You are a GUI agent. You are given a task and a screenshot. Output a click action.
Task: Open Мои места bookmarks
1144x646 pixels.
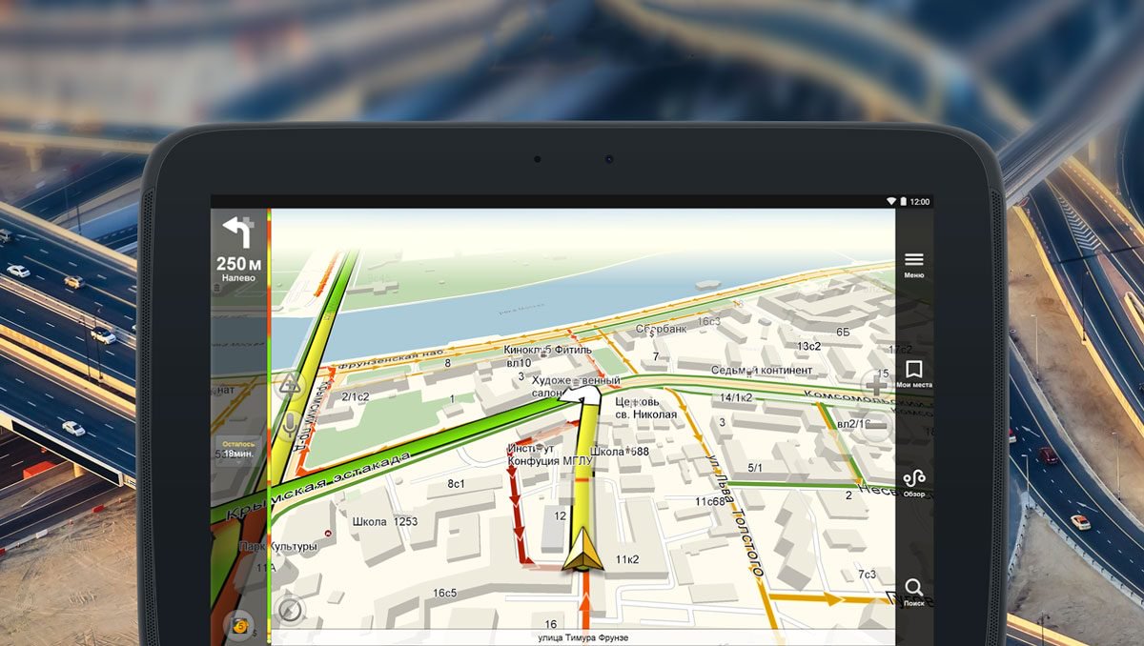914,374
